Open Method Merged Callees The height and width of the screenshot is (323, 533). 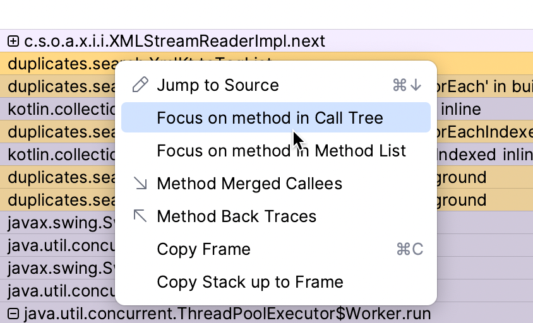(x=249, y=184)
